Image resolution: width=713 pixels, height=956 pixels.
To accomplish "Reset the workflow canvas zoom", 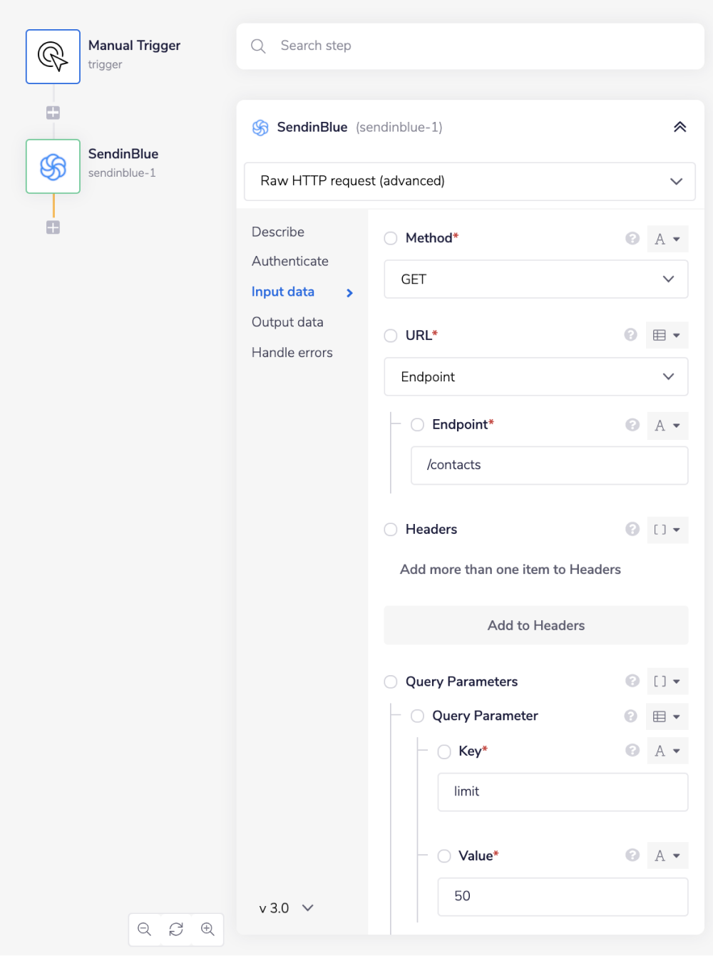I will (176, 929).
